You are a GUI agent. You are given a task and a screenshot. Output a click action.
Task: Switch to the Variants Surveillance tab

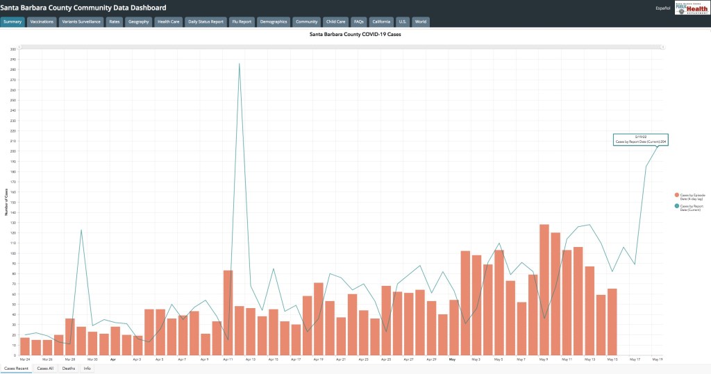point(81,22)
